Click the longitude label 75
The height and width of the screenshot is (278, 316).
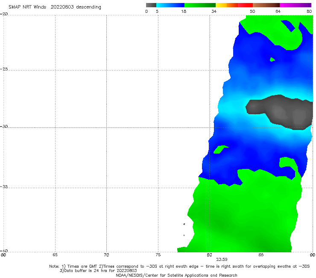pyautogui.click(x=158, y=255)
